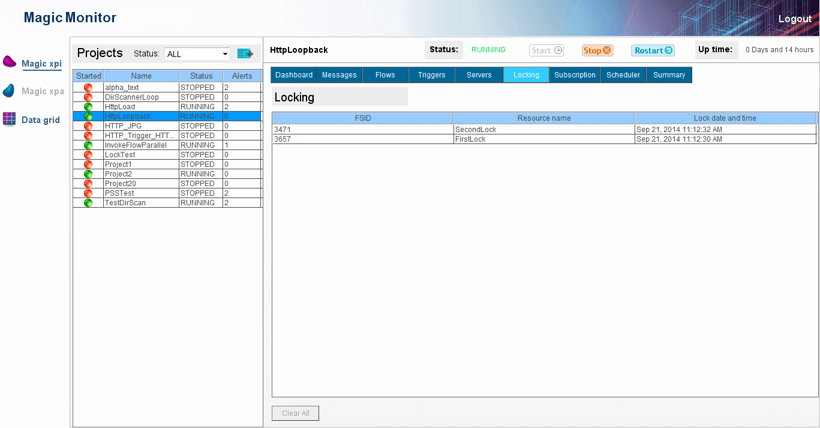
Task: Open the Flows tab
Action: 385,75
